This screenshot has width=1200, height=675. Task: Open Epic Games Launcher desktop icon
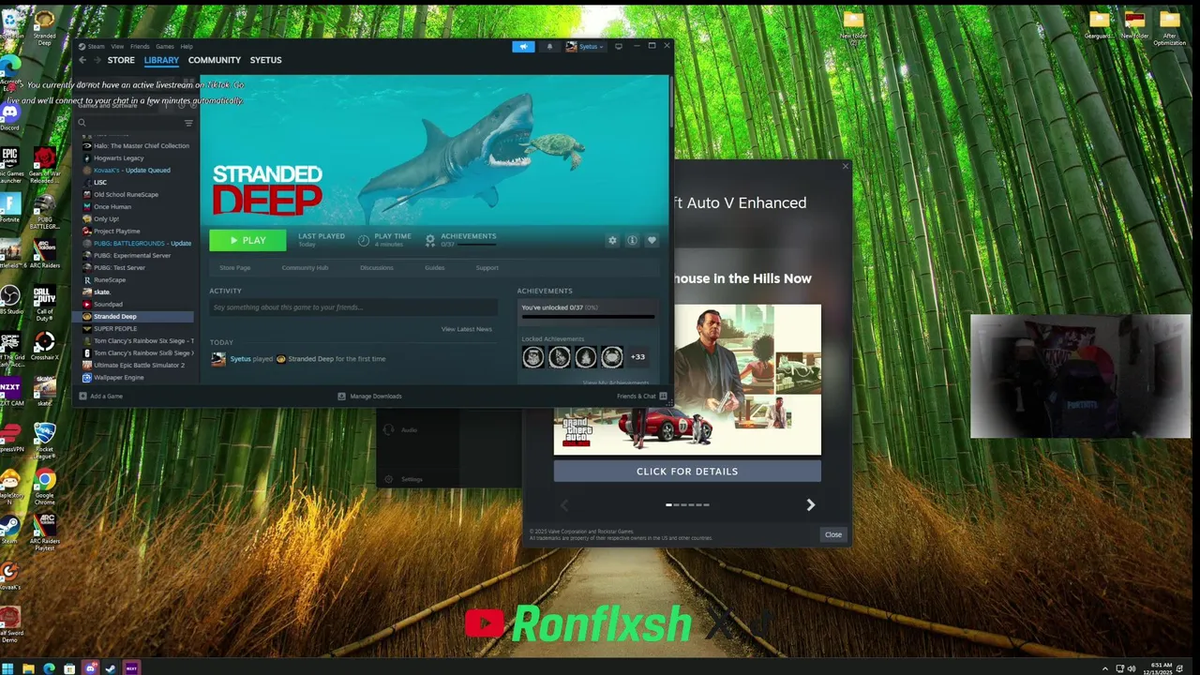[x=10, y=157]
